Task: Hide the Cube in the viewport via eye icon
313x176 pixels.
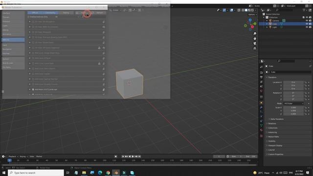Action: click(307, 24)
